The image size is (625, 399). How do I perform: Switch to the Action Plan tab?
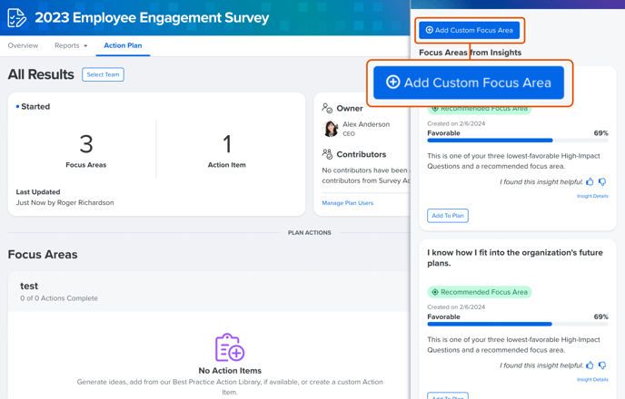(123, 45)
